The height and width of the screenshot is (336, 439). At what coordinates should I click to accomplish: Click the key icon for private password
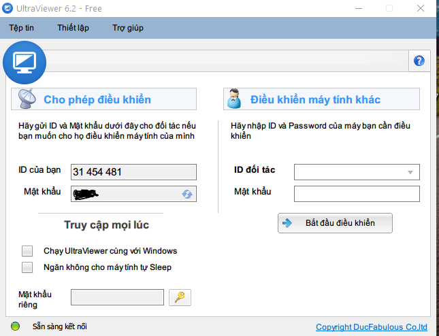(180, 297)
